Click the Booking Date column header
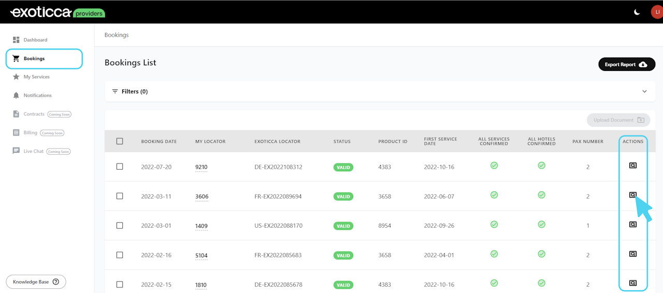Screen dimensions: 663x293 tap(159, 141)
